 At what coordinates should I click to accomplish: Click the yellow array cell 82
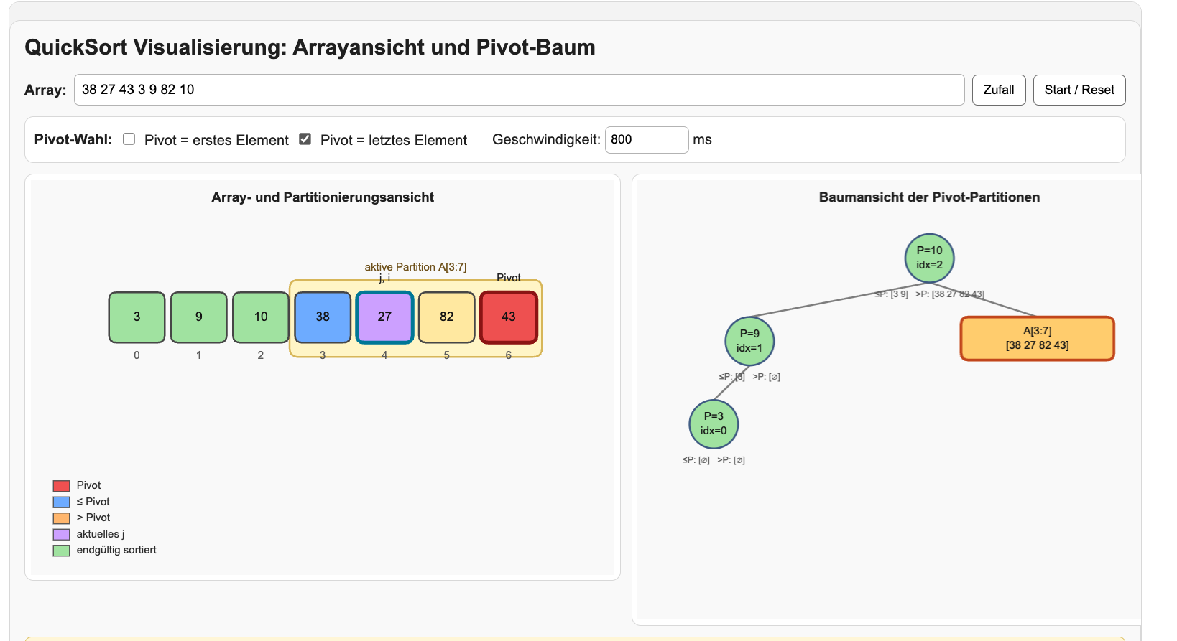point(447,317)
